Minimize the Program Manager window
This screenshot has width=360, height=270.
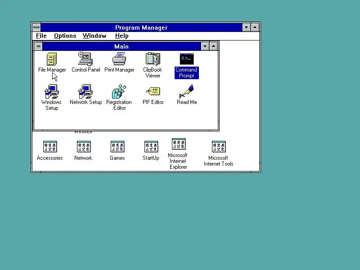coord(246,27)
